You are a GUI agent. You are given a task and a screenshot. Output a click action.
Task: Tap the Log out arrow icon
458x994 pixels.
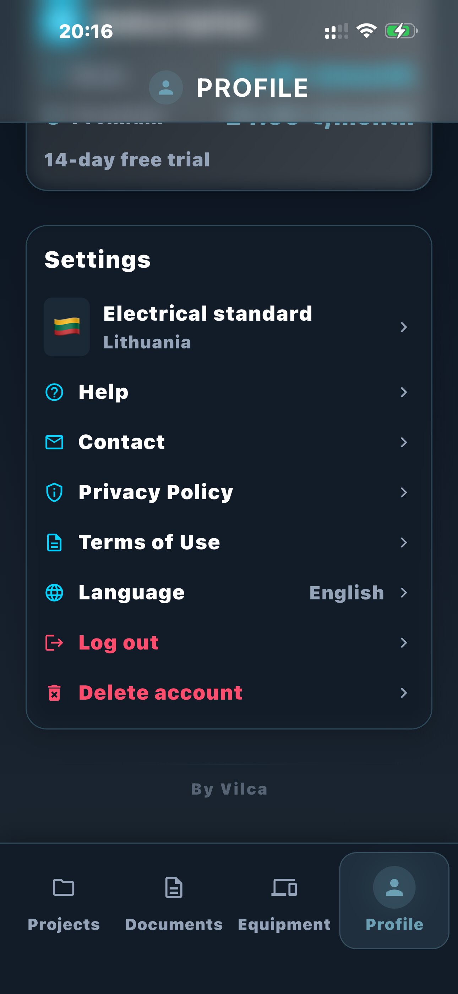point(54,643)
